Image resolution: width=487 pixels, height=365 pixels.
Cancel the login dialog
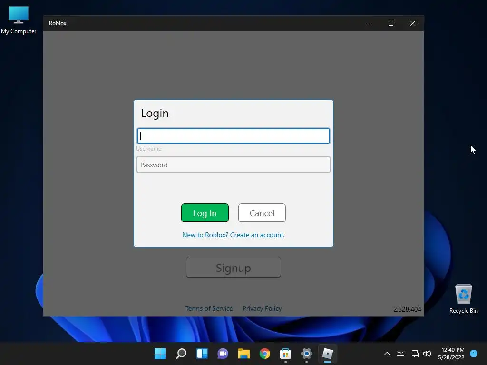click(x=262, y=213)
